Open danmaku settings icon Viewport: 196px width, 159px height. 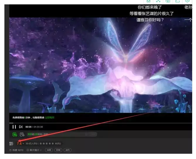tap(22, 134)
